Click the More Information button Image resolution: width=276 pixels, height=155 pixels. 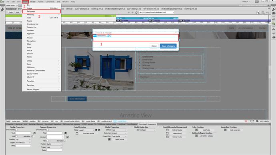point(77,99)
